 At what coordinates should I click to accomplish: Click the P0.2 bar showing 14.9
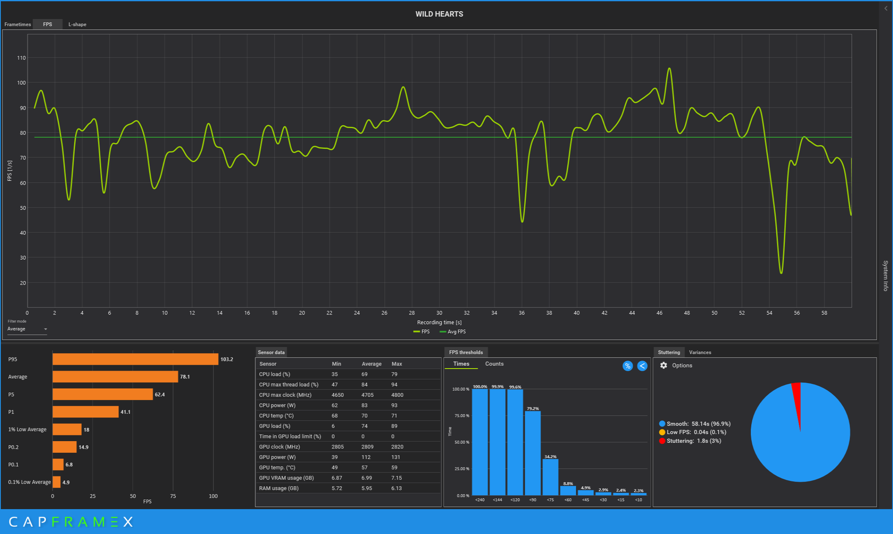click(64, 447)
